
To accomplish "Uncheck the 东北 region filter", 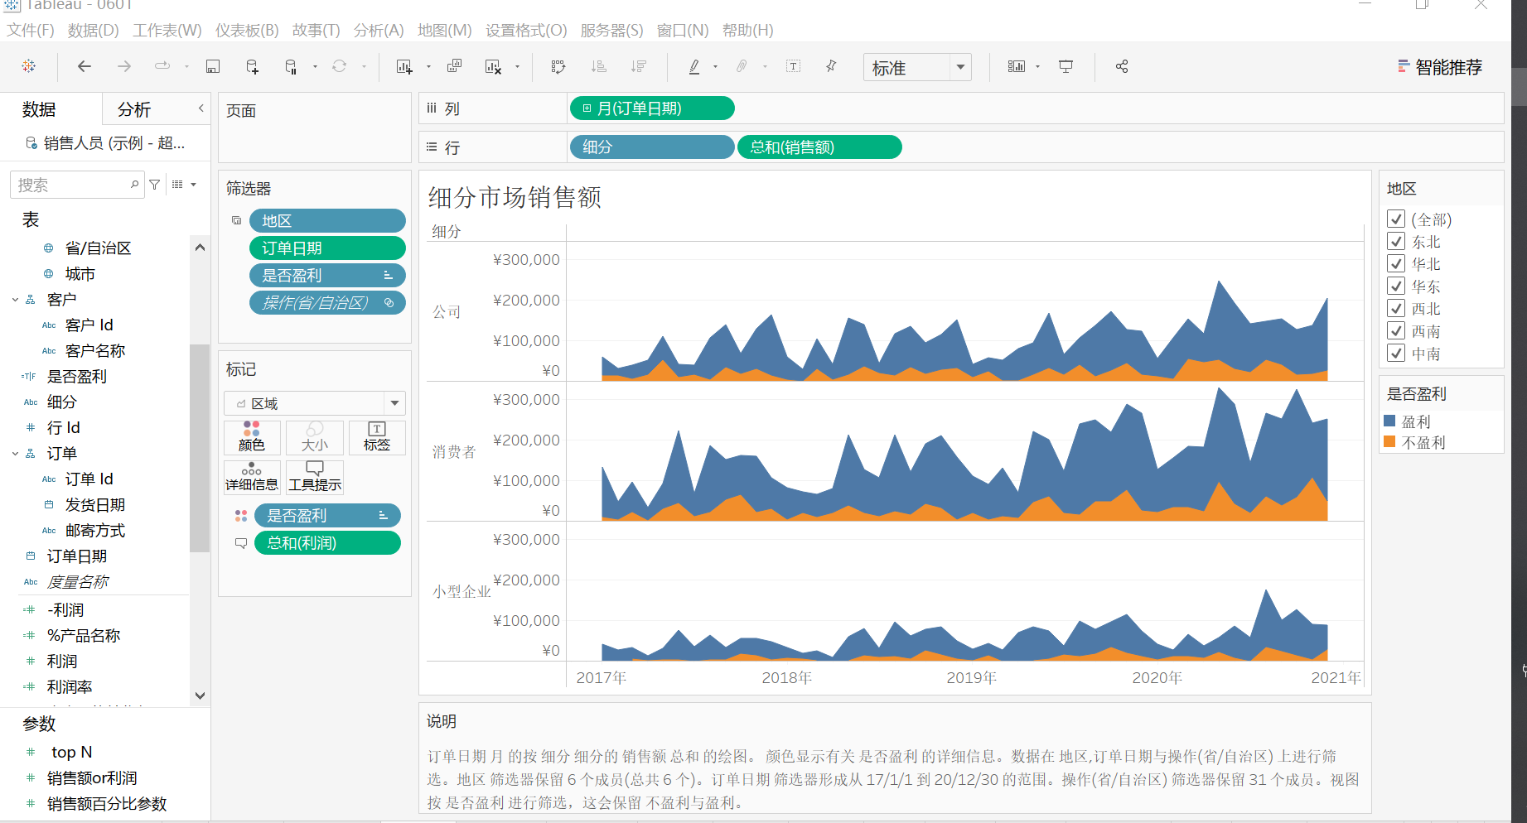I will click(1396, 241).
